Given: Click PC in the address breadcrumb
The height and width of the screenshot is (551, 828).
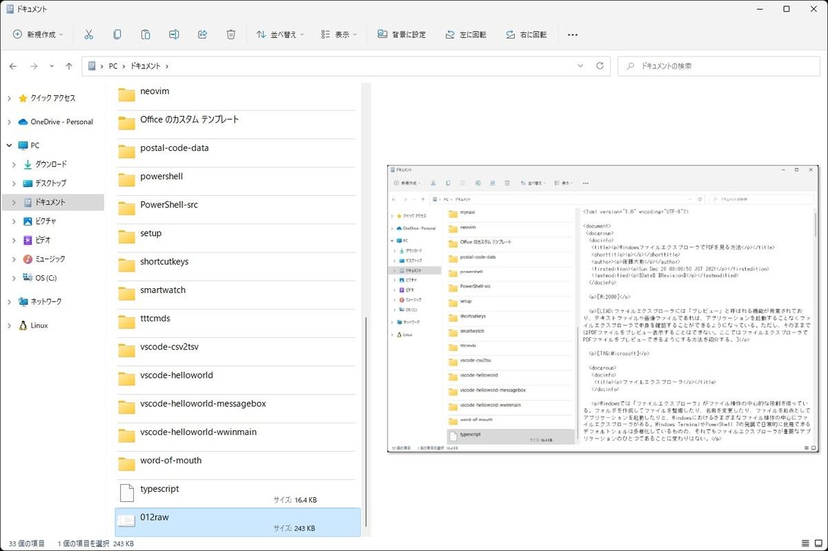Looking at the screenshot, I should pos(113,66).
